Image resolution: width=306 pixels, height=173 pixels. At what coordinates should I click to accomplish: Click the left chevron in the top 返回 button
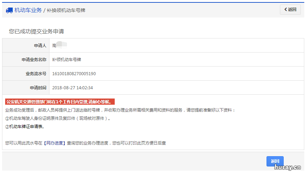click(x=285, y=10)
